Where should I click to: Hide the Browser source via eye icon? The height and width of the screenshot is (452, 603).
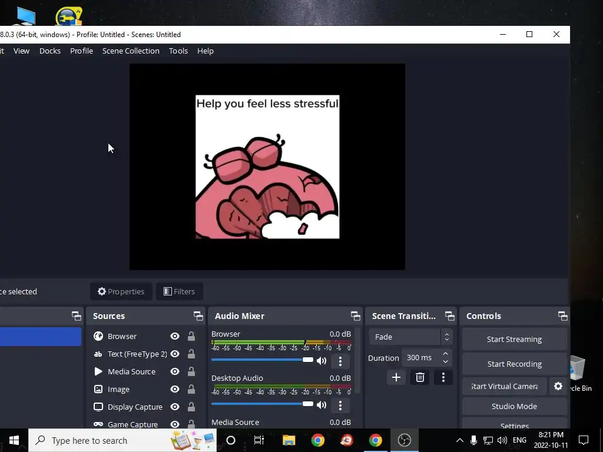[175, 336]
